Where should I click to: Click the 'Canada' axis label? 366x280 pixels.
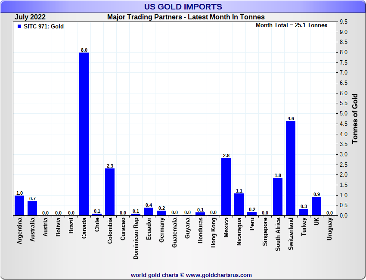(84, 228)
